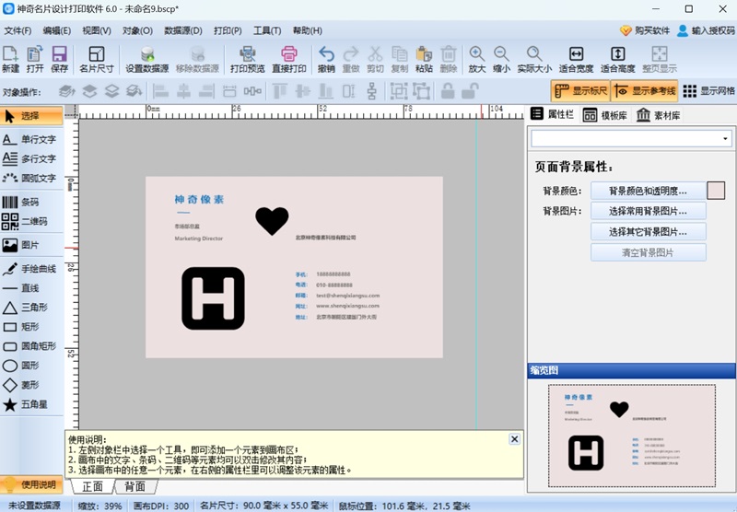Screen dimensions: 737x512
Task: Click the 适合宽度 fit width icon
Action: pos(576,59)
